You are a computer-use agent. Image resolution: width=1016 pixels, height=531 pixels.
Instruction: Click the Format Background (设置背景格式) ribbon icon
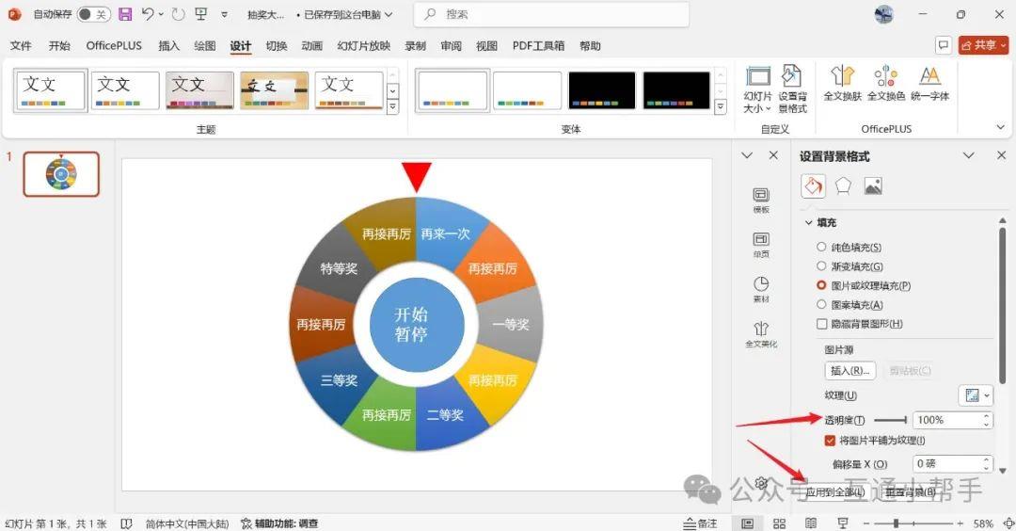pos(792,89)
